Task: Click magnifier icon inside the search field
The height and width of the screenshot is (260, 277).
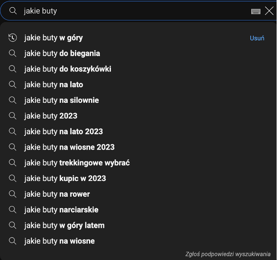Action: click(13, 11)
